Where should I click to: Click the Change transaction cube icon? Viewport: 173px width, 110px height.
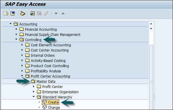click(45, 107)
